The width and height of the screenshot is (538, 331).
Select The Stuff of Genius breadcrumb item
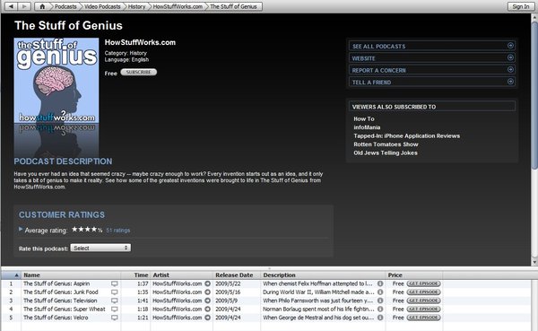(233, 6)
